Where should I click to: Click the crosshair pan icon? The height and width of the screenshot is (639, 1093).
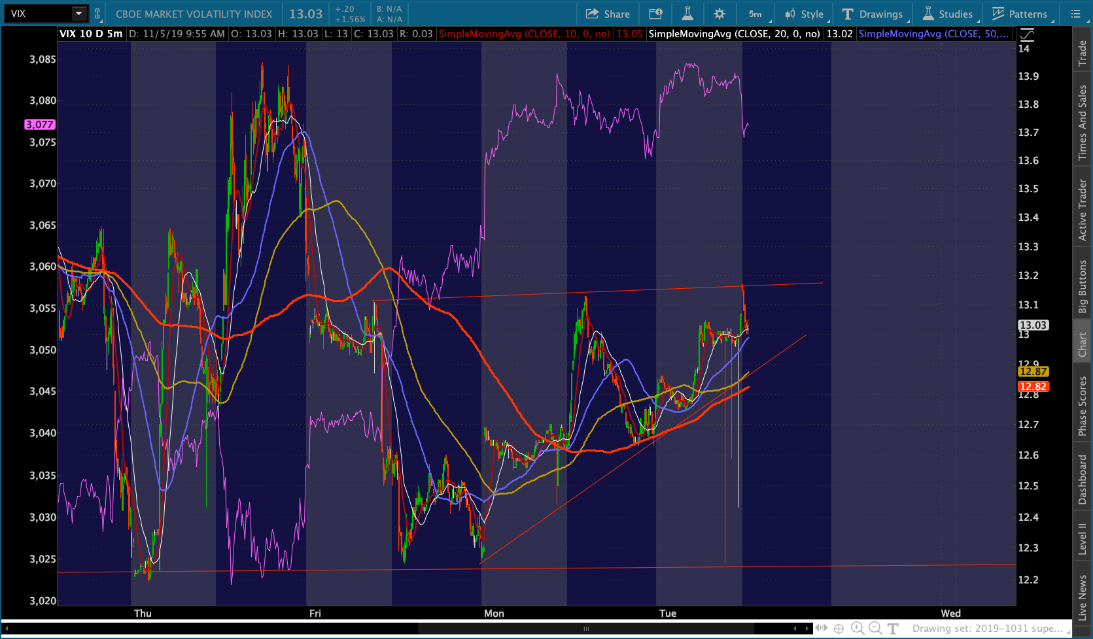coord(839,629)
